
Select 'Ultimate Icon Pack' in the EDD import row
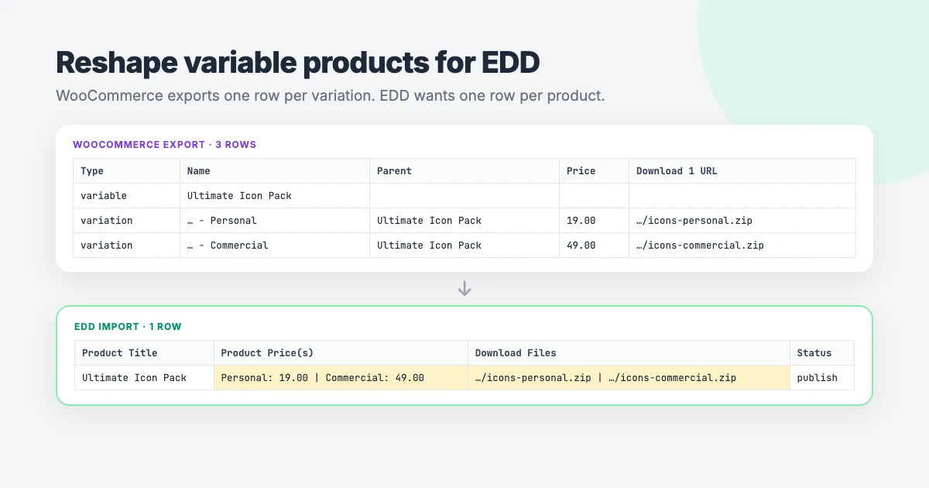(145, 378)
